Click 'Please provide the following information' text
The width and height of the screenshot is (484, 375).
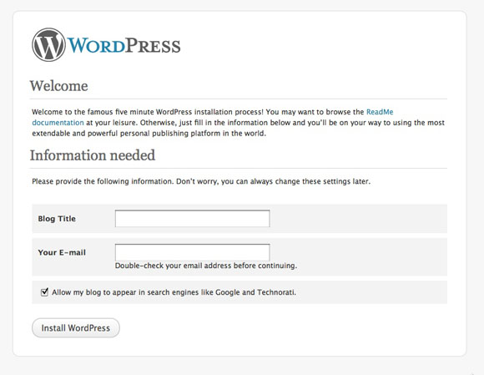point(201,181)
